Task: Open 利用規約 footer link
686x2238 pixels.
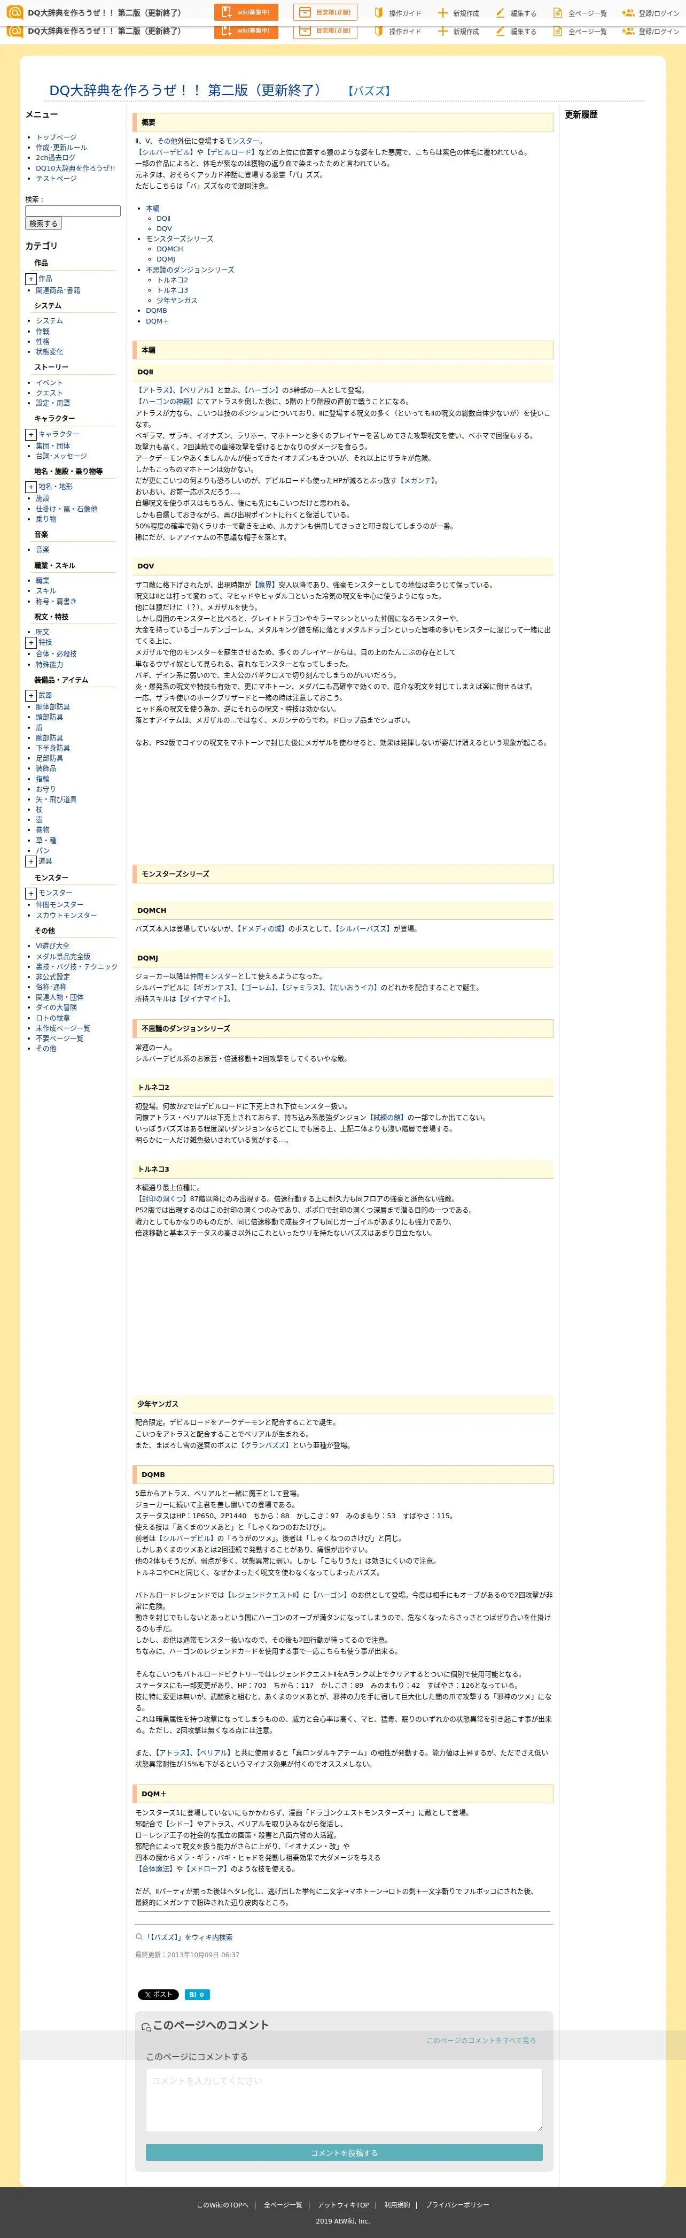Action: (397, 2205)
